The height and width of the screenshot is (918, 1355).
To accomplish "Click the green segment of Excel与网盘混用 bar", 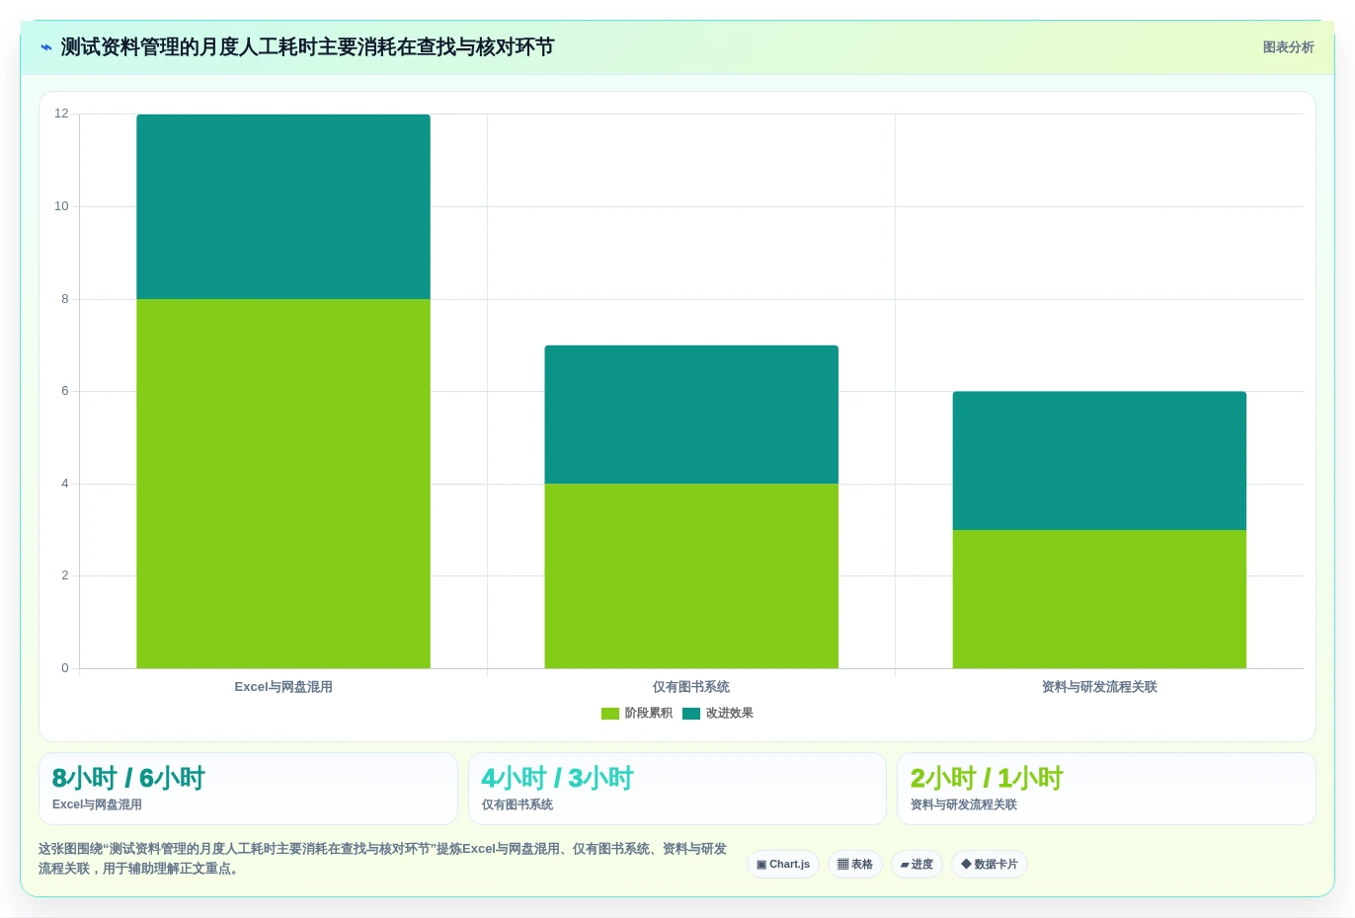I will (283, 484).
